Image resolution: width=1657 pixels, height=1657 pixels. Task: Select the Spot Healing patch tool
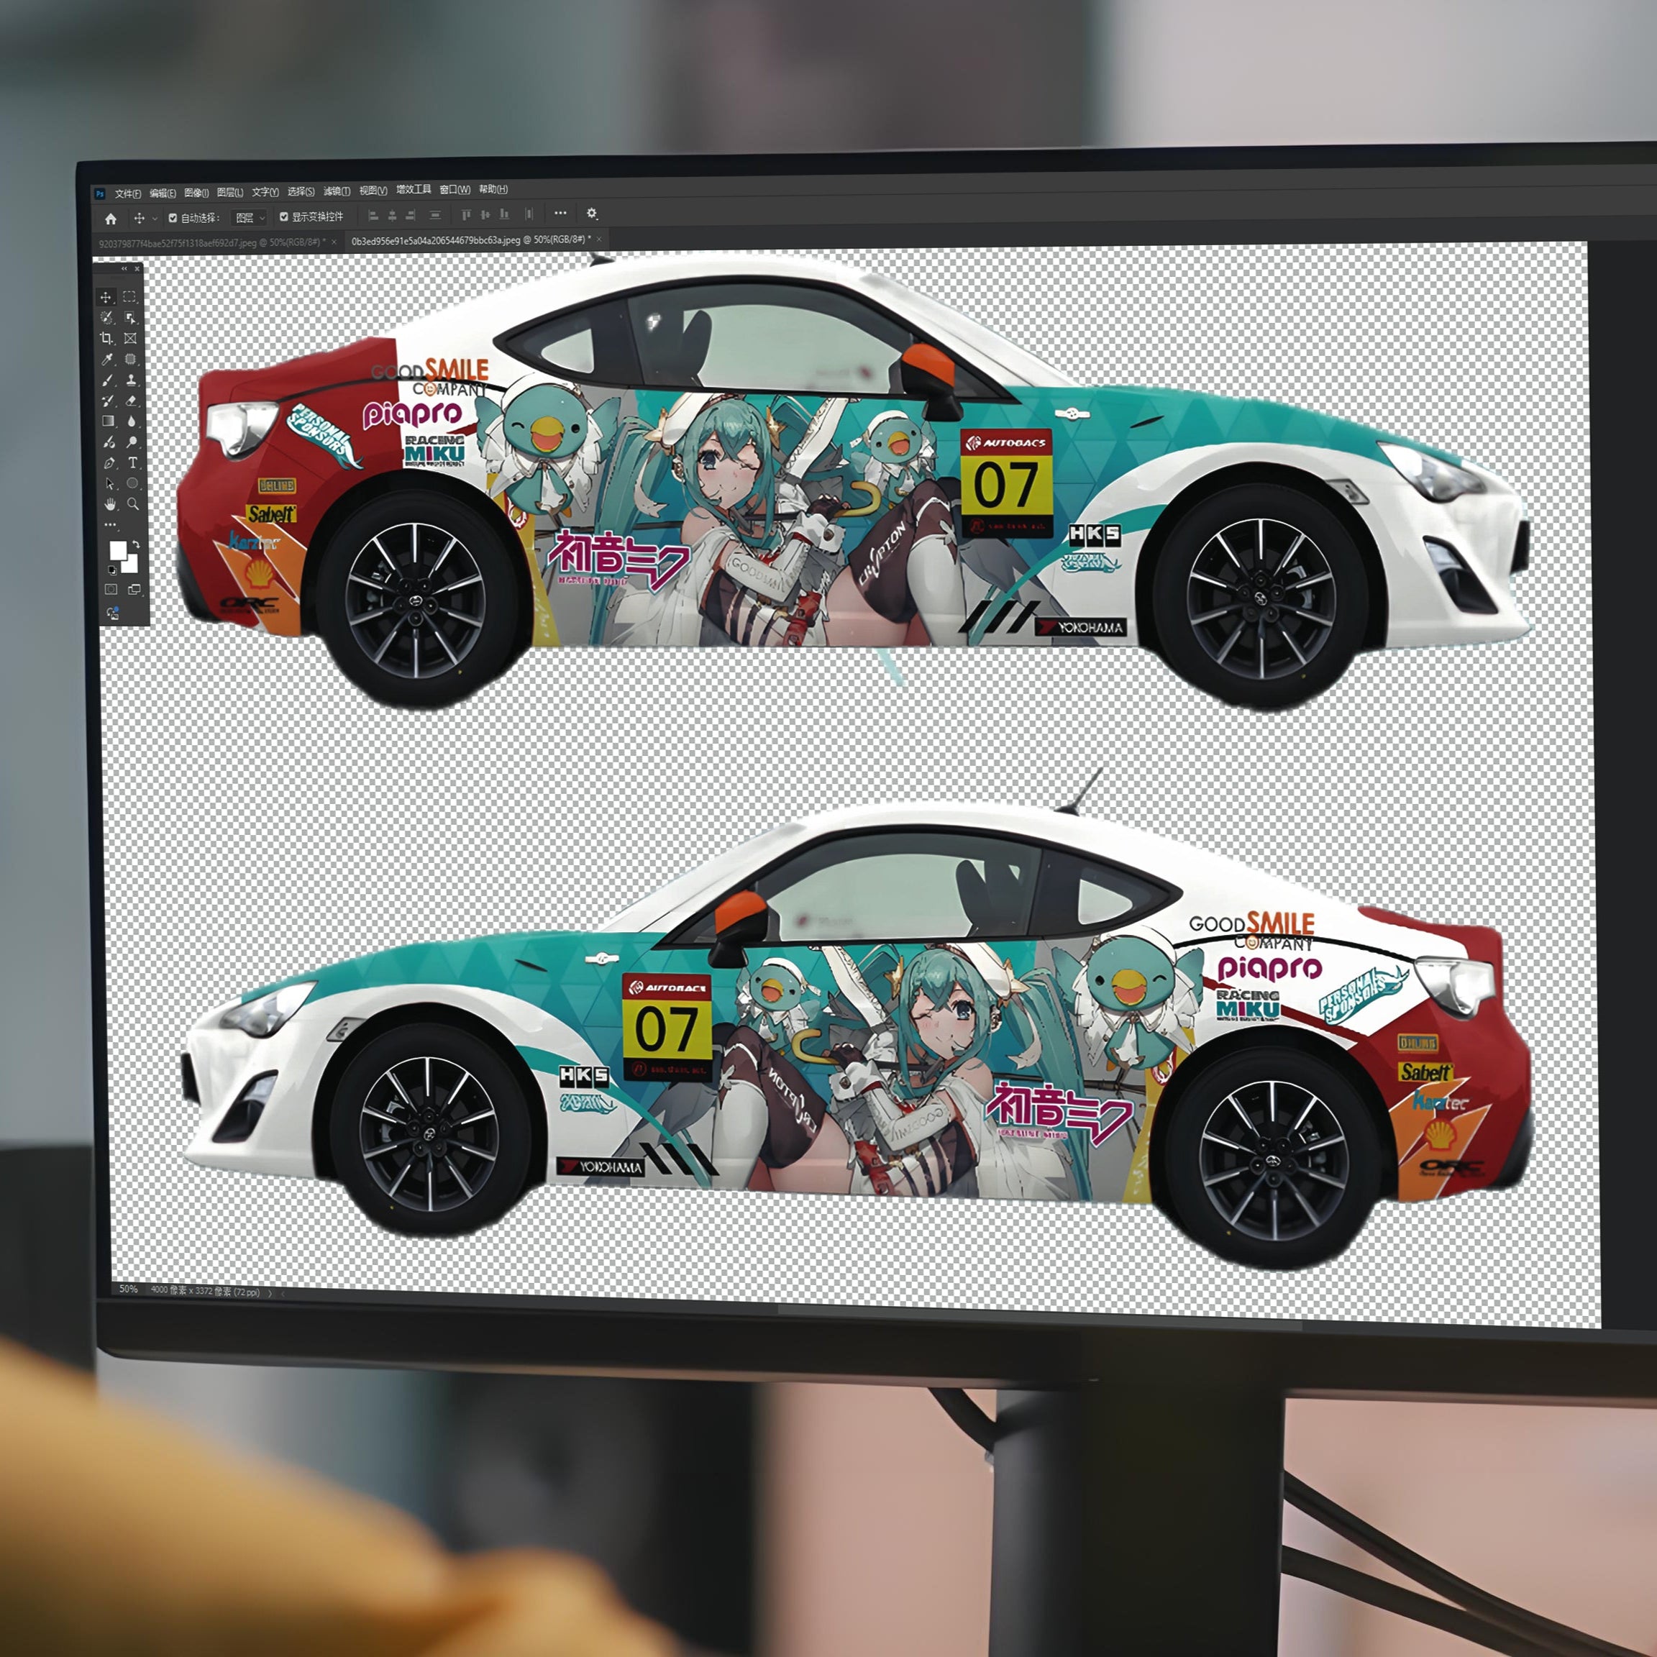click(x=130, y=360)
